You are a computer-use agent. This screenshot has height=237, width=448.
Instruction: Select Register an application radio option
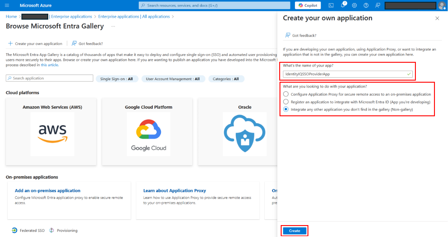pyautogui.click(x=286, y=102)
